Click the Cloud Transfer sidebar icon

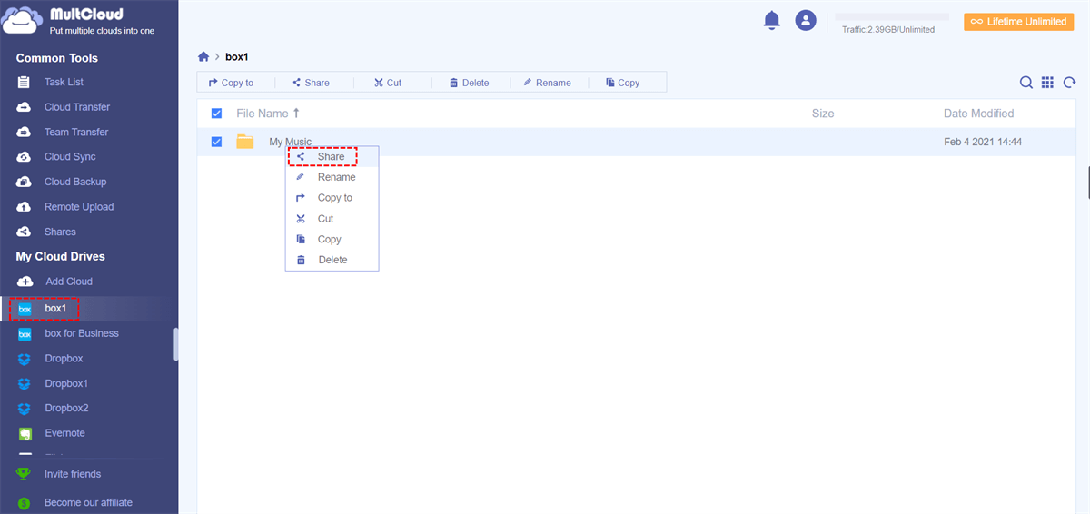[25, 107]
